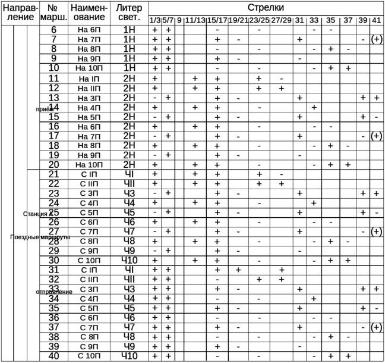Viewport: 385px width, 363px height.
Task: Click 'С IП' name in route 31 row
Action: pos(89,270)
